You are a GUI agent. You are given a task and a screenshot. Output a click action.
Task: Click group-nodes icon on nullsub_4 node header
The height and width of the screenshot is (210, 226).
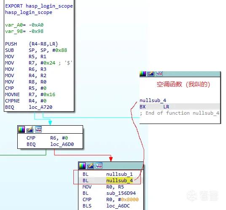click(159, 73)
